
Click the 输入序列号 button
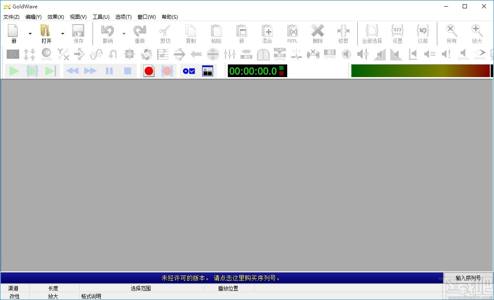[x=468, y=278]
